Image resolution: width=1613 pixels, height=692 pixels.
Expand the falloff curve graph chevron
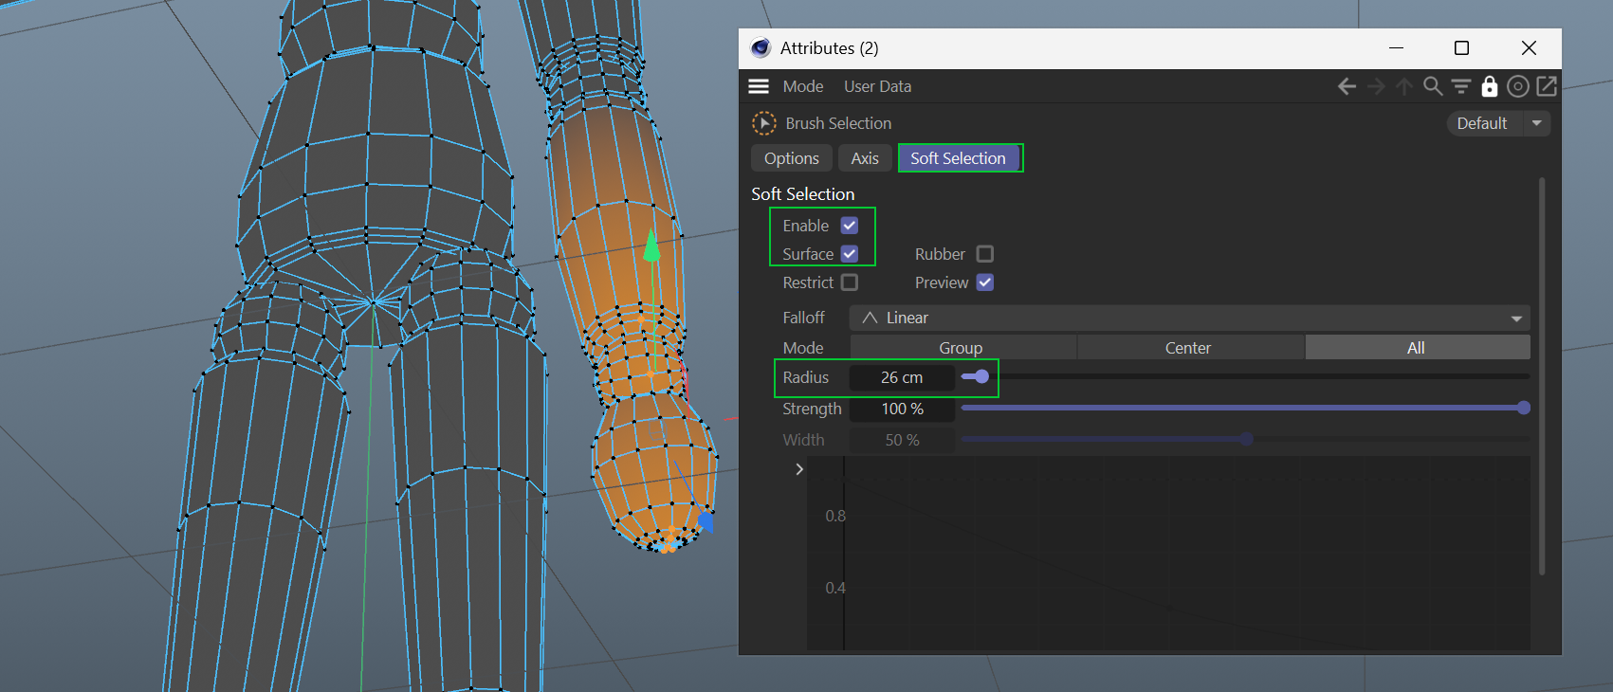(799, 469)
